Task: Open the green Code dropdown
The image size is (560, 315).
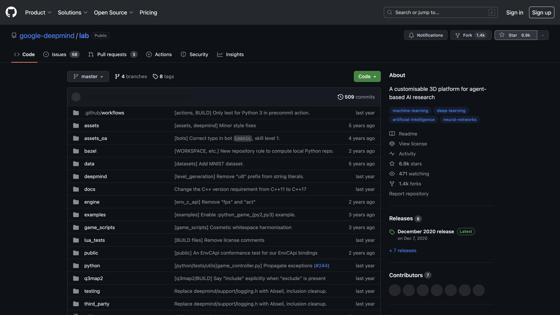Action: [367, 76]
